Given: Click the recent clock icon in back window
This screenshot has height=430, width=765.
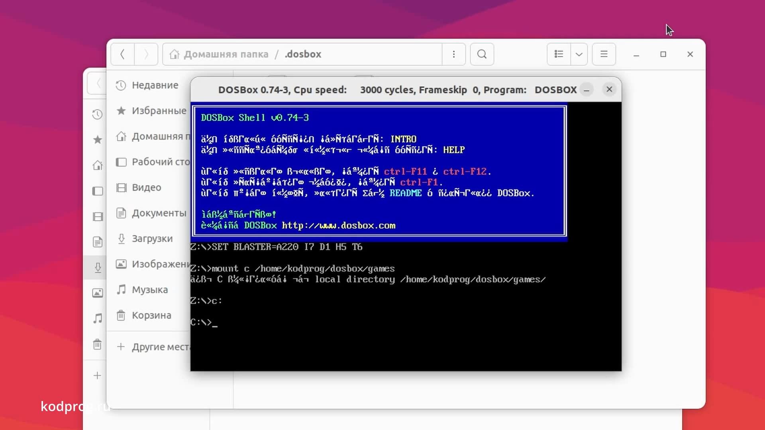Looking at the screenshot, I should click(97, 115).
